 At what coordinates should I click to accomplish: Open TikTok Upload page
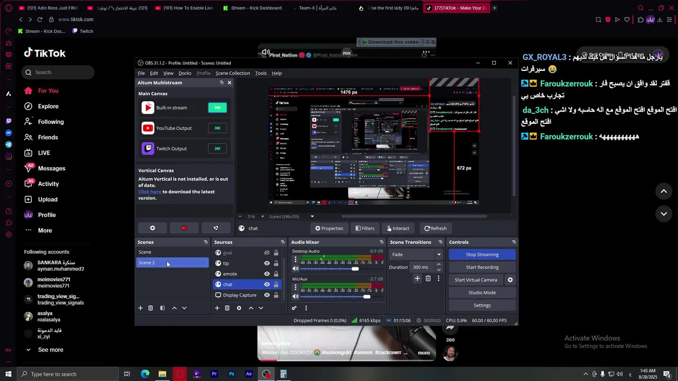point(48,199)
